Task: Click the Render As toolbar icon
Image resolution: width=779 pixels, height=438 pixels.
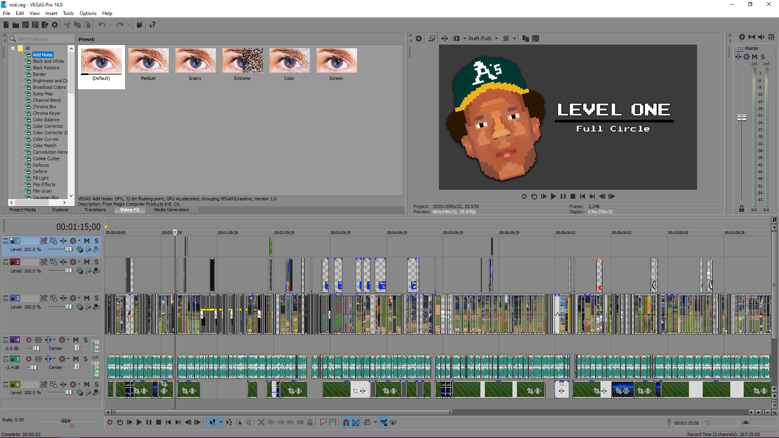Action: point(45,25)
